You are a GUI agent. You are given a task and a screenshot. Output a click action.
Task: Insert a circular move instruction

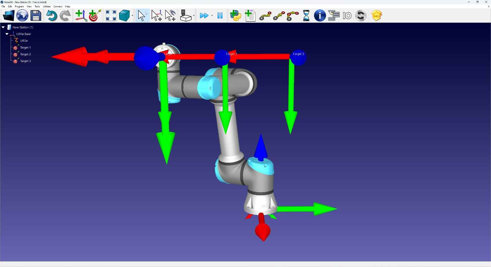click(293, 16)
